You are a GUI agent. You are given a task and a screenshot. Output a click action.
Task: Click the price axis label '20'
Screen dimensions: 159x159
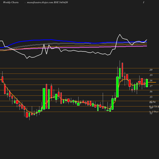pos(151,70)
